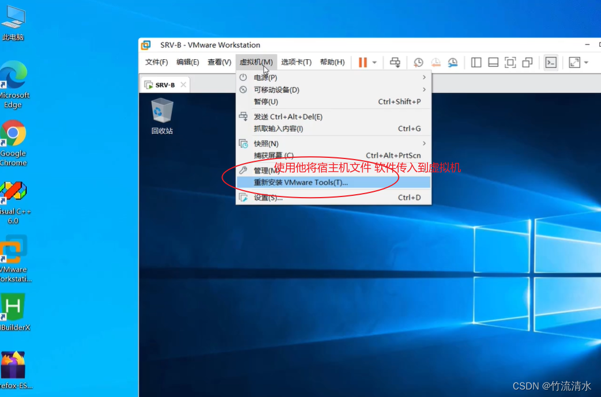The width and height of the screenshot is (601, 397).
Task: Click the wrench icon beside 管理(M)
Action: (x=243, y=171)
